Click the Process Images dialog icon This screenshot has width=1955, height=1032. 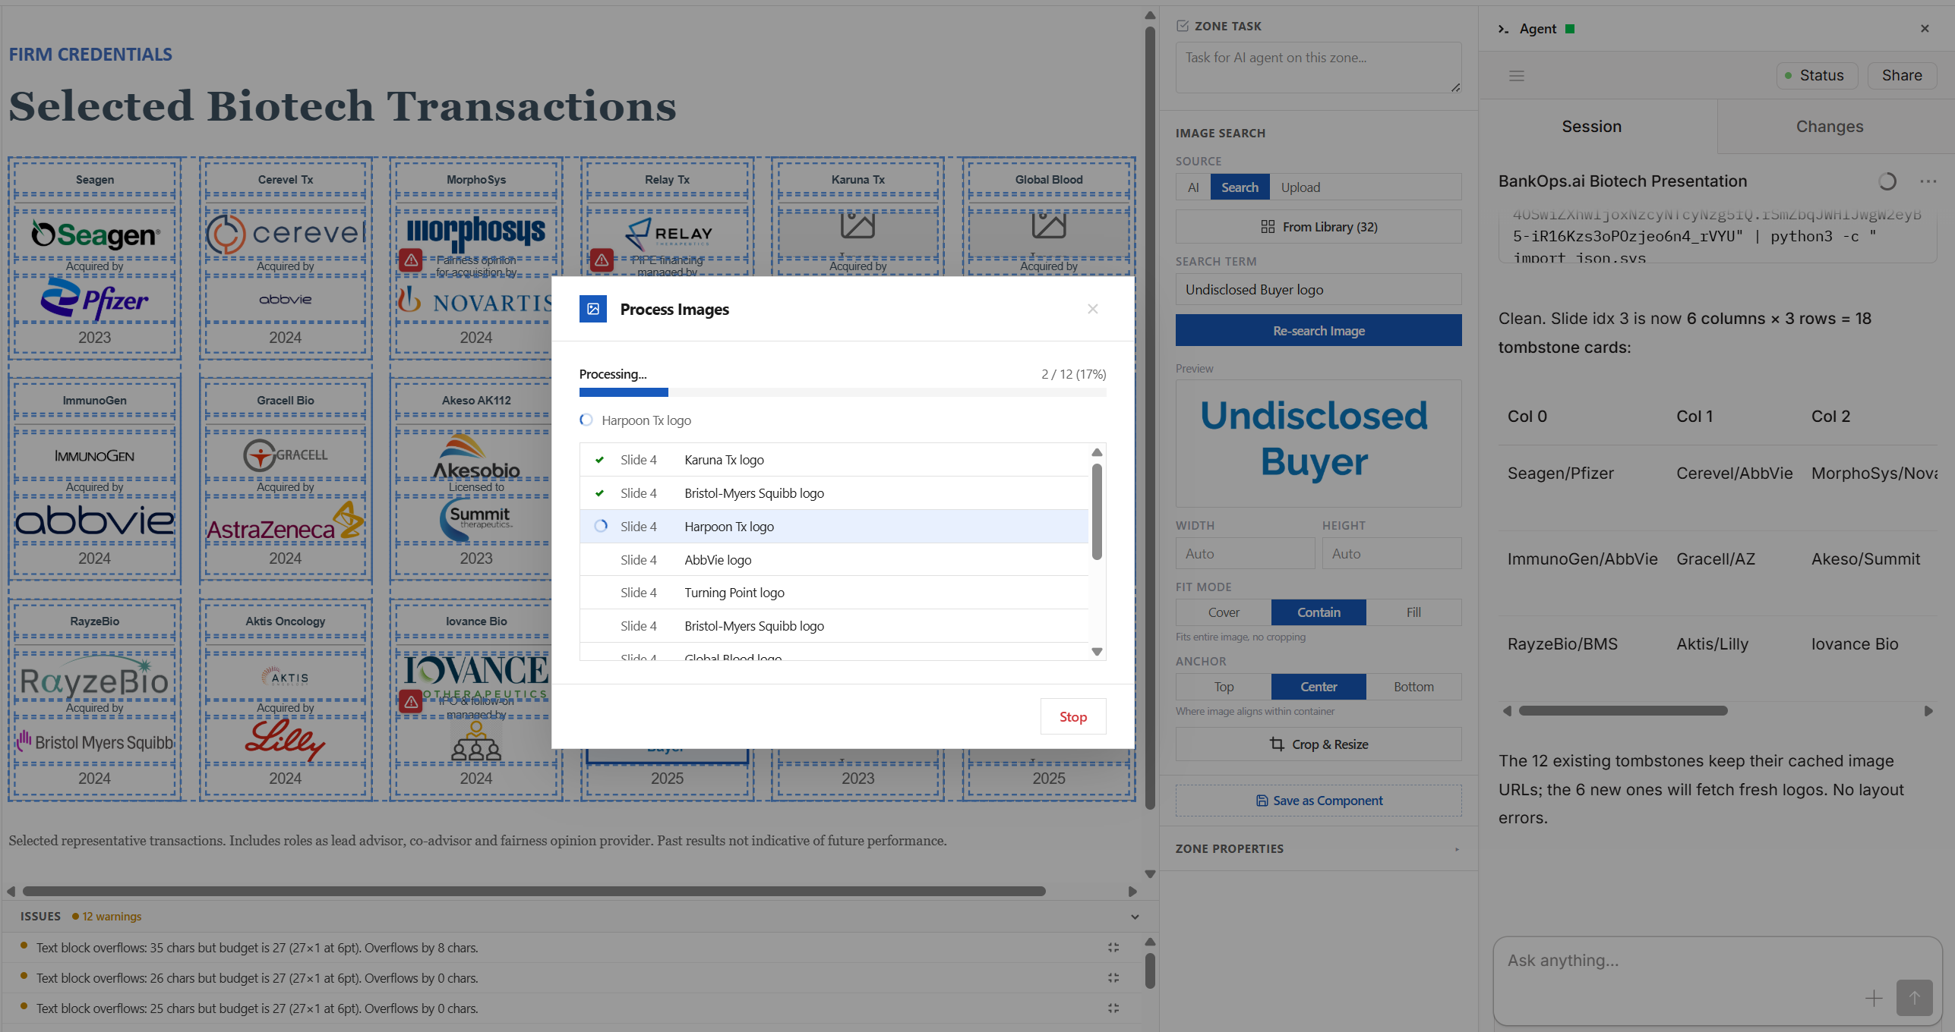[592, 309]
